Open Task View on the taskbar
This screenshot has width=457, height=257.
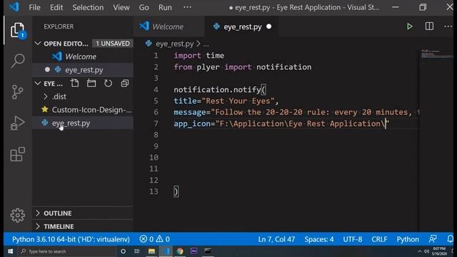tap(137, 251)
